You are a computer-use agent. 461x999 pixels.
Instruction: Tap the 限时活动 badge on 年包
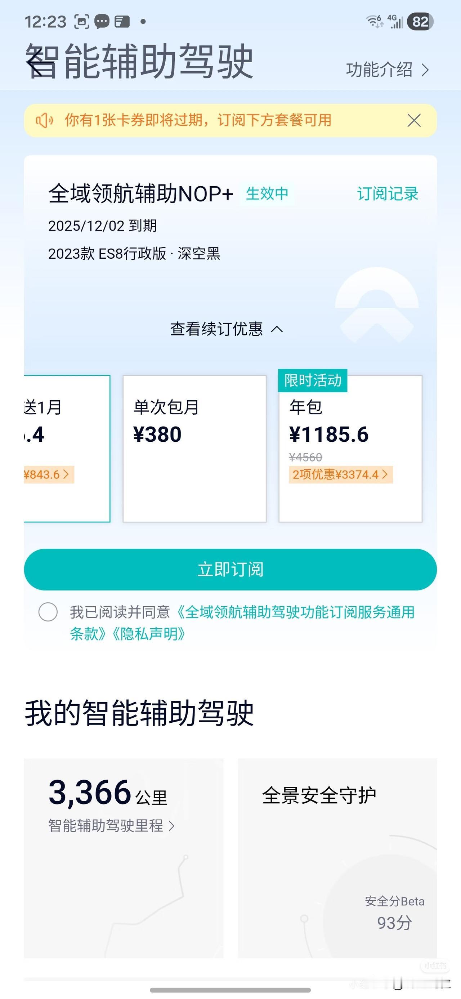pyautogui.click(x=313, y=380)
